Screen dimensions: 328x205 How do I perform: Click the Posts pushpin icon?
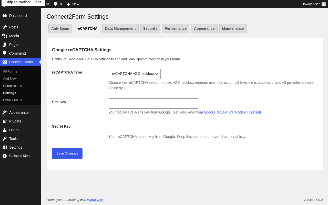click(x=5, y=27)
